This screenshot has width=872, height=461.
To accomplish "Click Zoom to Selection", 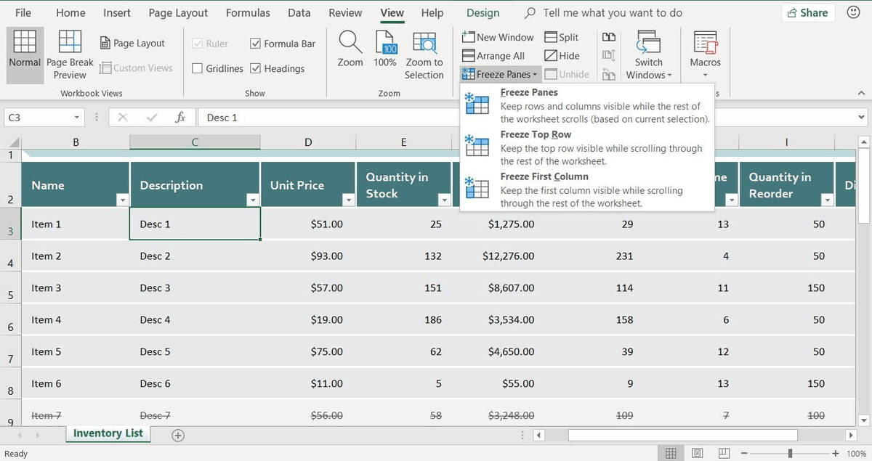I will coord(424,54).
